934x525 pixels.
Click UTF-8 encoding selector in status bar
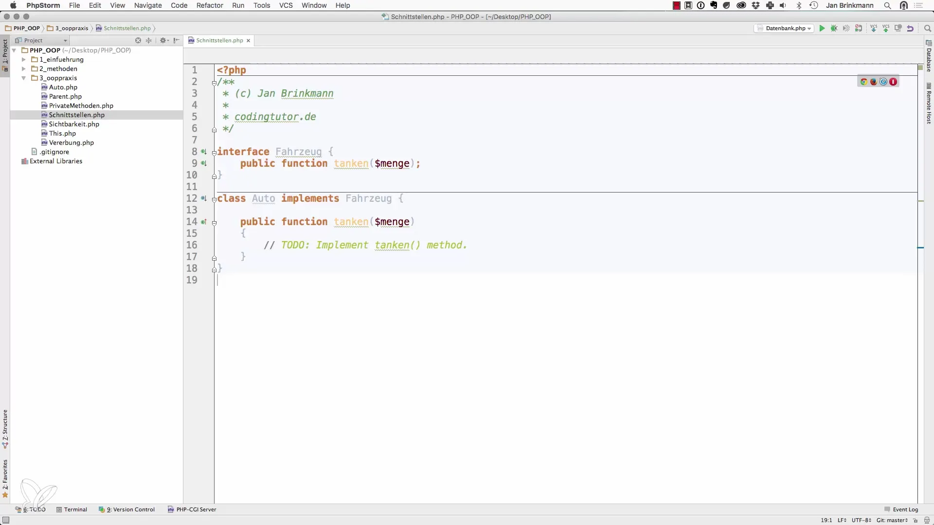click(861, 520)
